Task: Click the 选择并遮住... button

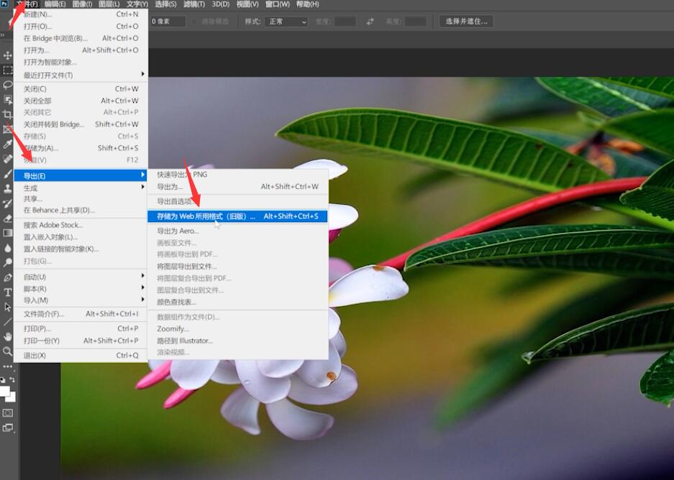Action: pyautogui.click(x=466, y=21)
